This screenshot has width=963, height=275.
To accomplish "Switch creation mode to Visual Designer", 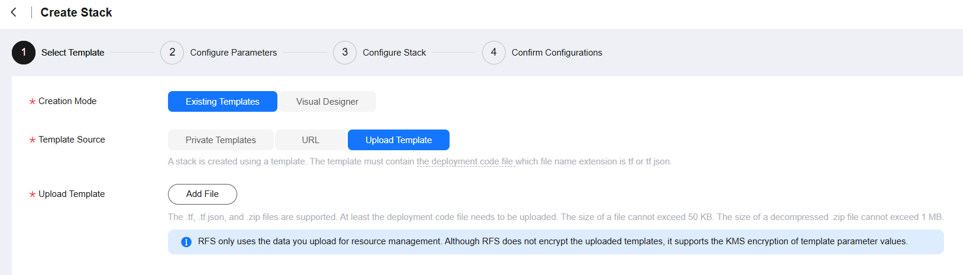I will (x=327, y=102).
